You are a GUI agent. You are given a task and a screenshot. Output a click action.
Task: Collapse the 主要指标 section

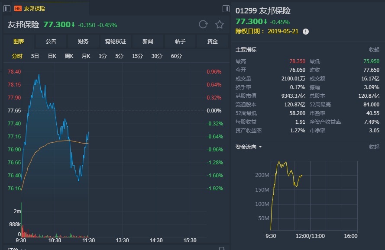point(374,50)
